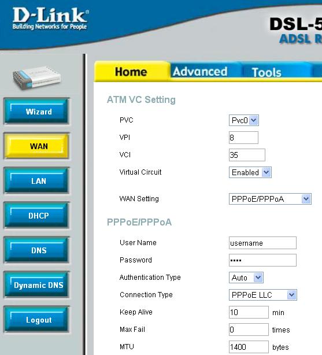Open the Virtual Circuit Enabled dropdown
The image size is (322, 355).
pyautogui.click(x=250, y=172)
